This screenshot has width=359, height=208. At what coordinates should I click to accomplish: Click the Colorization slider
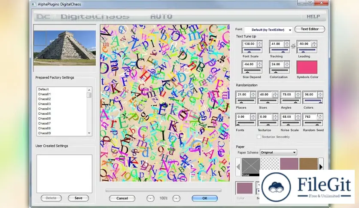(279, 71)
